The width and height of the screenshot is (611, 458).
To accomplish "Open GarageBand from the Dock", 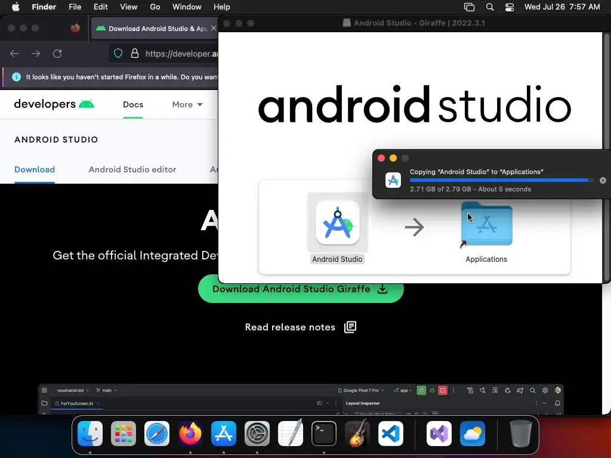I will coord(357,433).
